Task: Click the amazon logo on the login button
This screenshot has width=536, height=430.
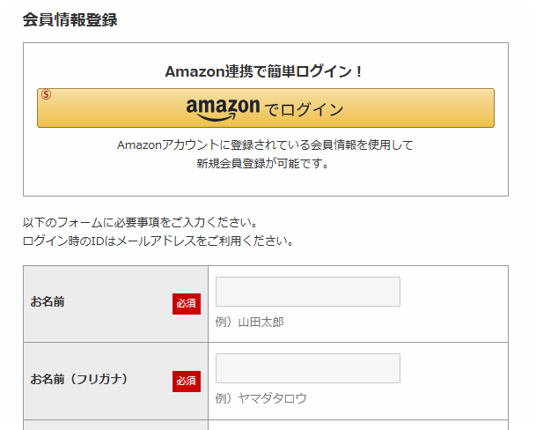Action: pyautogui.click(x=223, y=107)
